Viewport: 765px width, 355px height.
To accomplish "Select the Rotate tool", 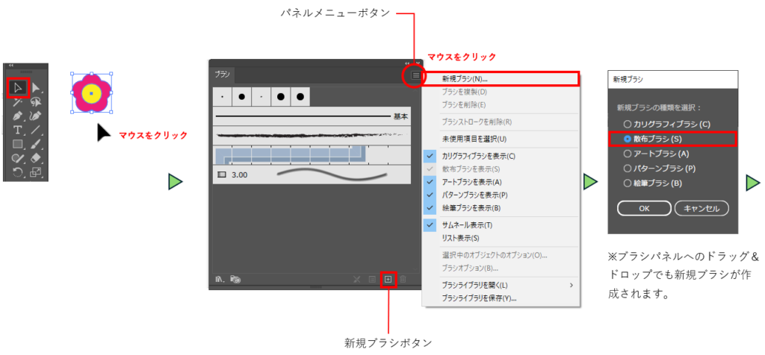I will coord(18,172).
